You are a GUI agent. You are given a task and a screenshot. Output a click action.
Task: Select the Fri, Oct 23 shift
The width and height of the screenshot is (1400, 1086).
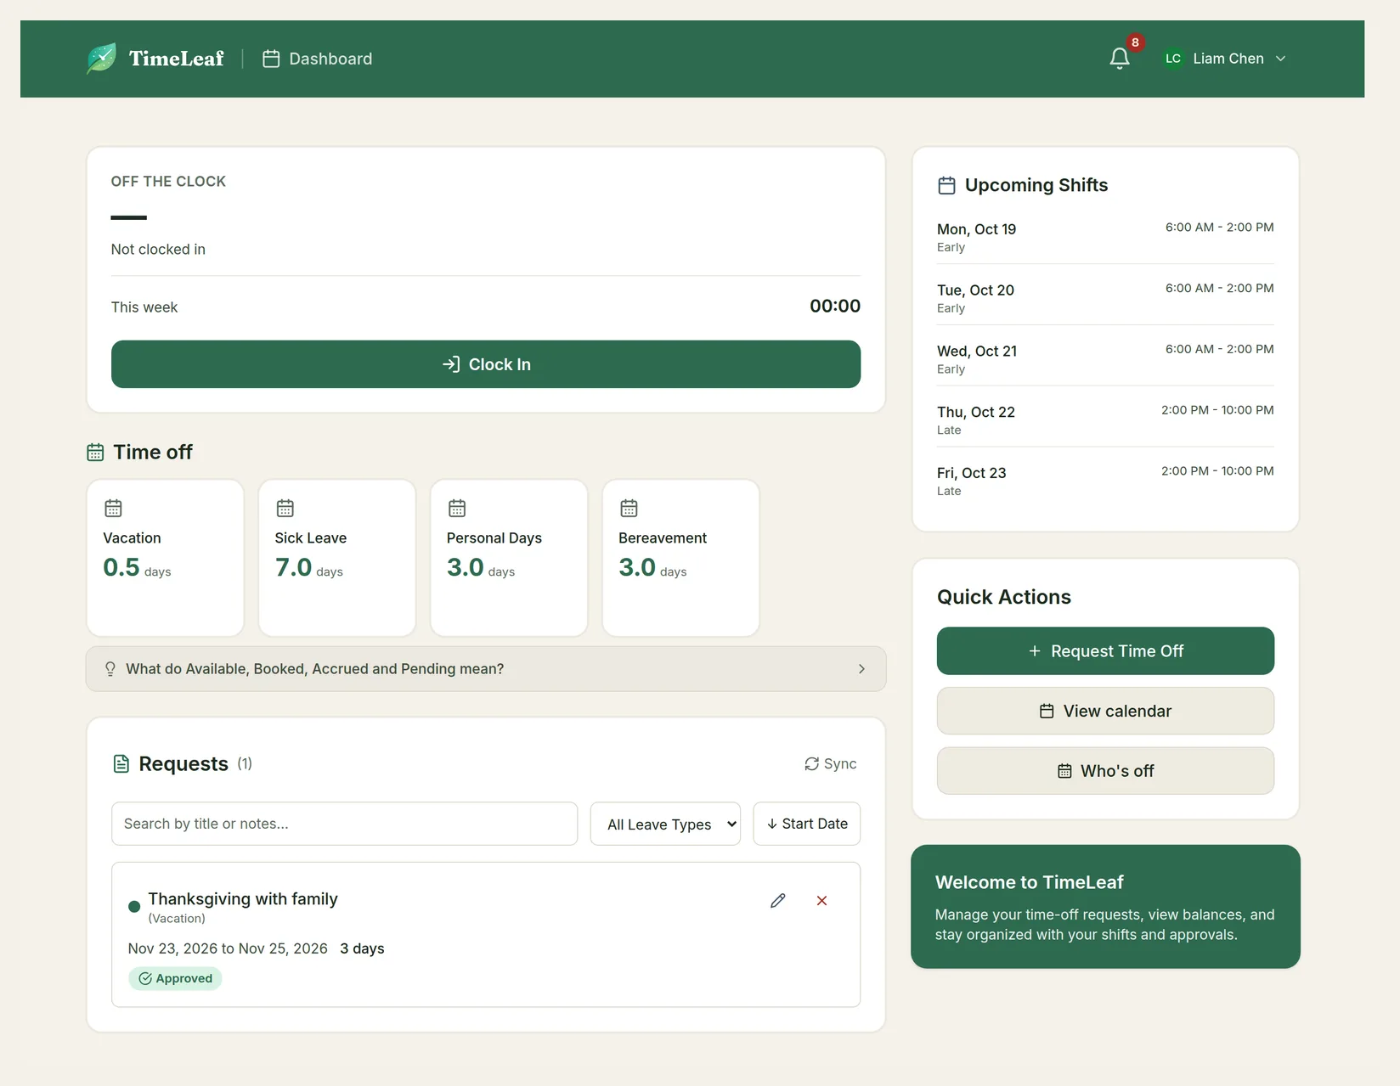pos(1105,481)
